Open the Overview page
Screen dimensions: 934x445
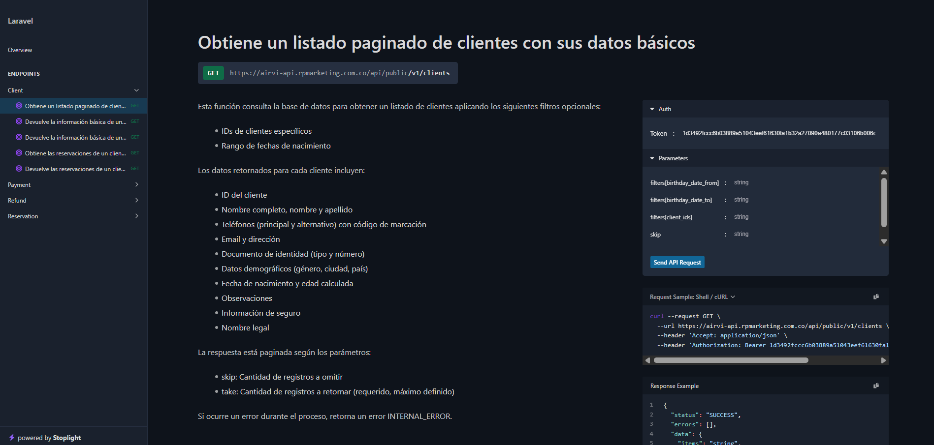pos(20,50)
